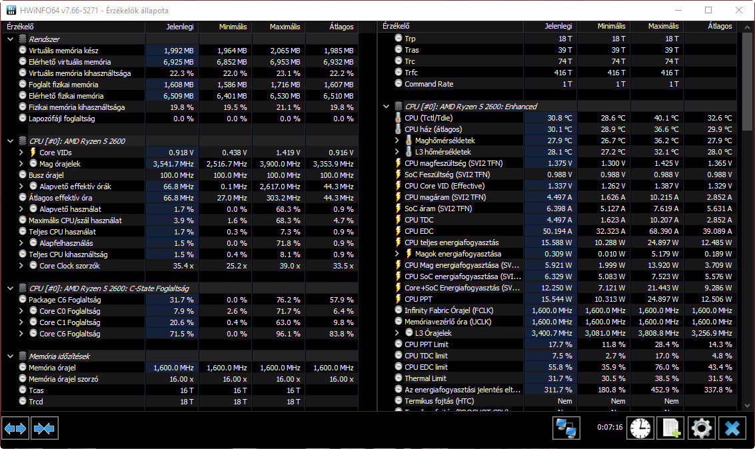Click the shrink-layout arrows button

44,428
